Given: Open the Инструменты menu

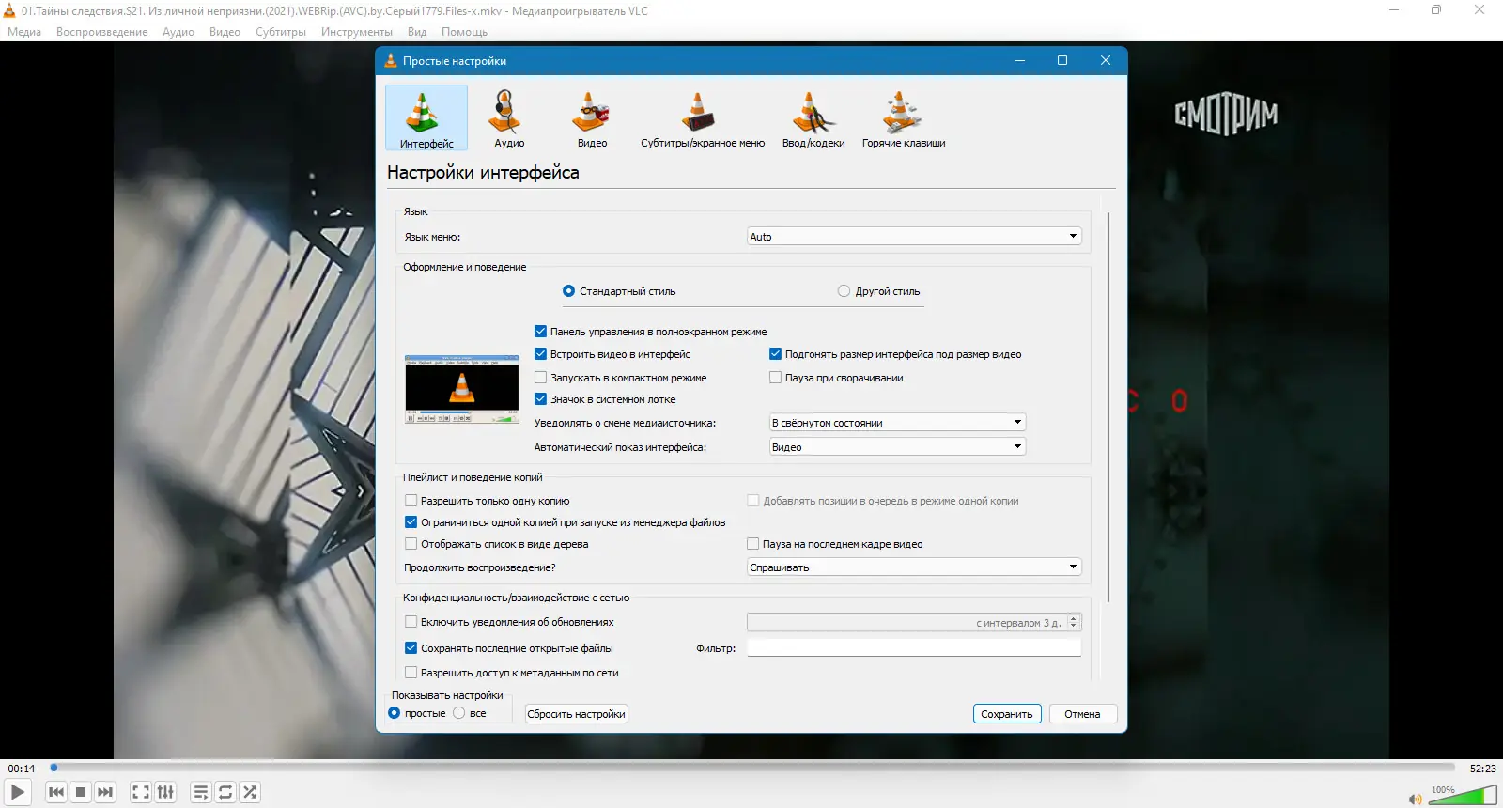Looking at the screenshot, I should click(357, 32).
